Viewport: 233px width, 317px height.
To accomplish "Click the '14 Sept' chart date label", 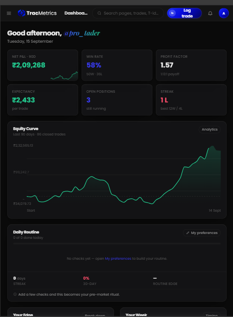I will (x=215, y=211).
